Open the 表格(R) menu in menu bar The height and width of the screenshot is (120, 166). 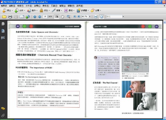[x=46, y=6]
